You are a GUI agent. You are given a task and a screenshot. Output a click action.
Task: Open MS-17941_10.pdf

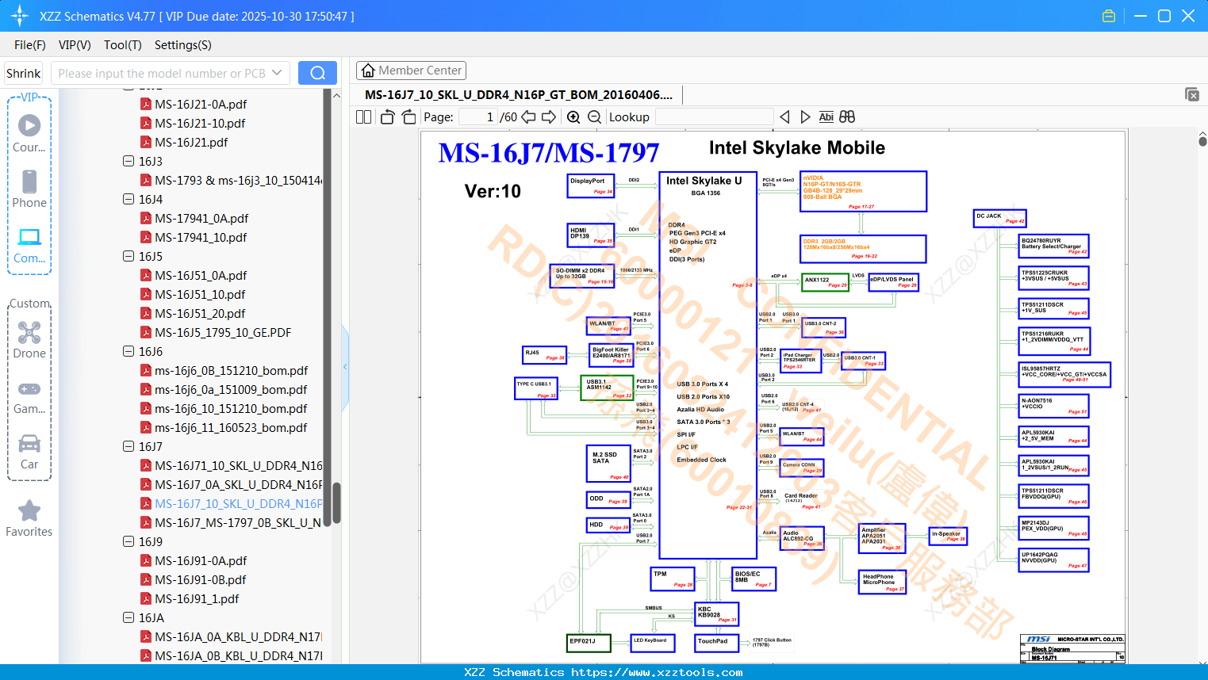201,237
